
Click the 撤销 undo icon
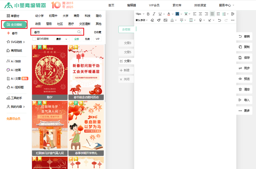[x=244, y=36]
